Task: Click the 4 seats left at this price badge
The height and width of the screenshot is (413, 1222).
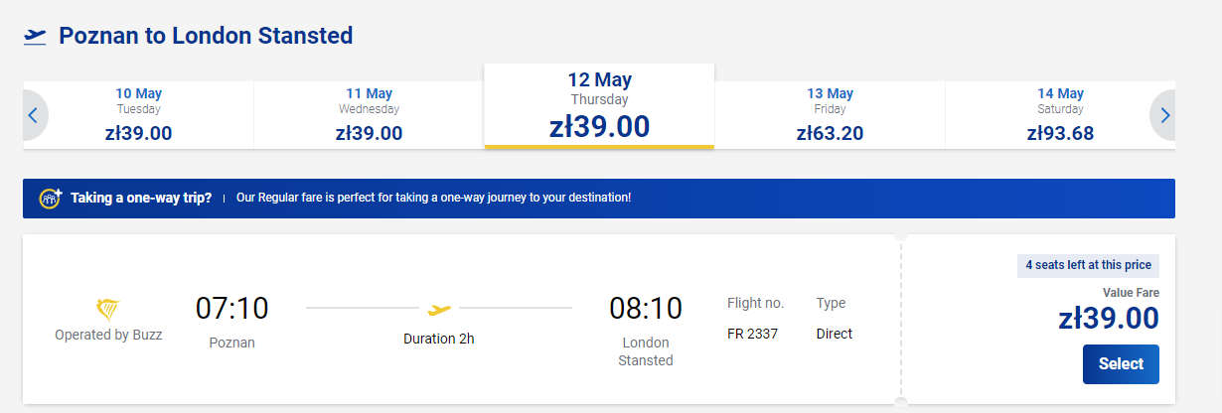Action: click(x=1088, y=265)
